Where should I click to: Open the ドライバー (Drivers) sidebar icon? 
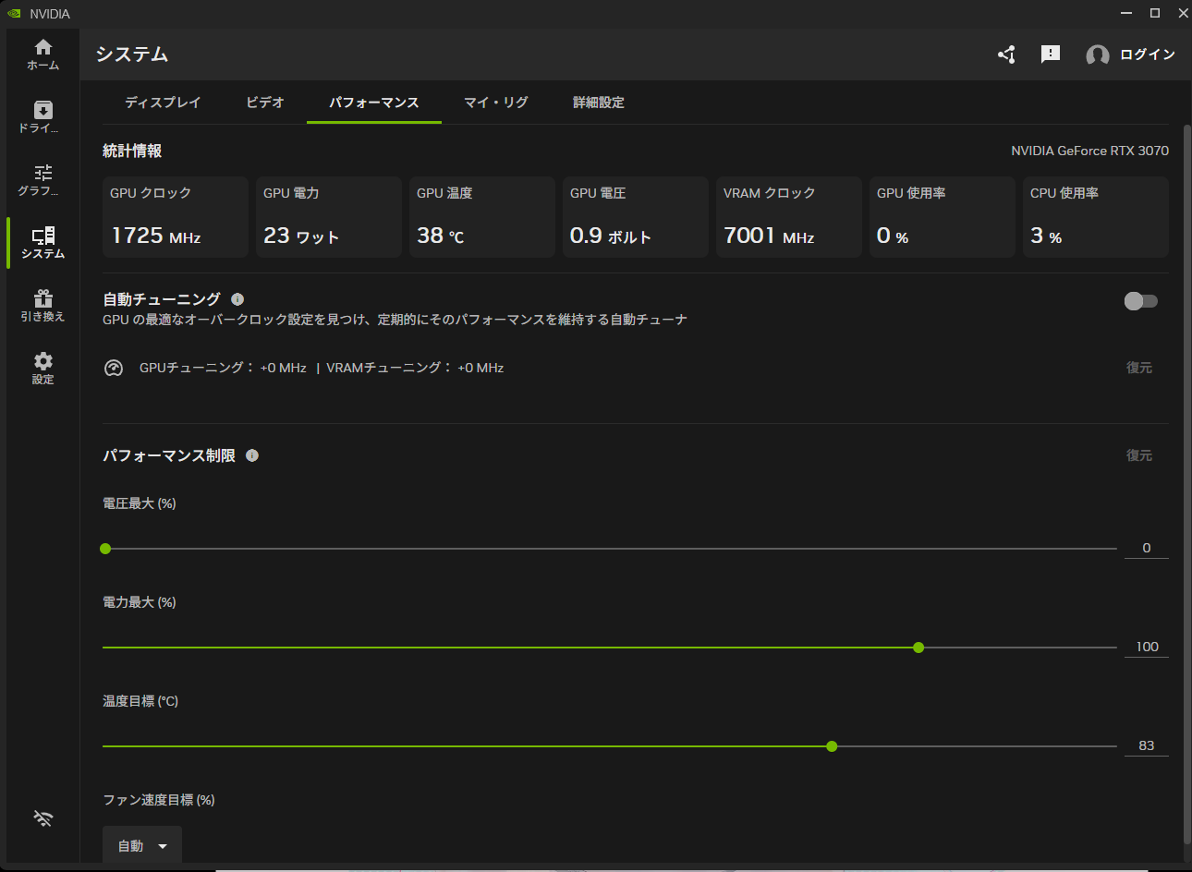tap(43, 117)
